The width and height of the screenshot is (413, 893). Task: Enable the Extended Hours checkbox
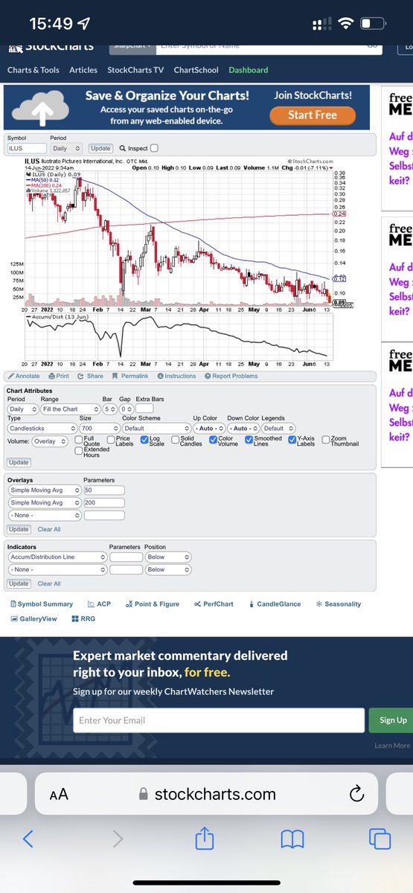coord(79,451)
